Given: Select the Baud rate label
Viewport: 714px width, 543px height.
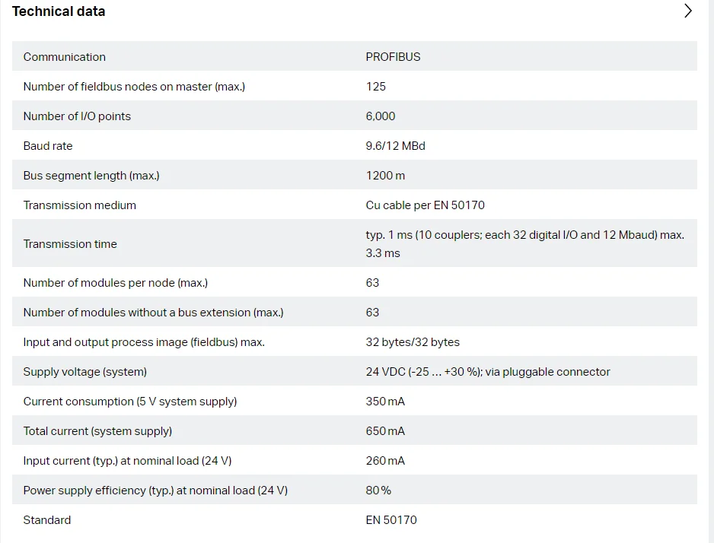Looking at the screenshot, I should tap(48, 146).
